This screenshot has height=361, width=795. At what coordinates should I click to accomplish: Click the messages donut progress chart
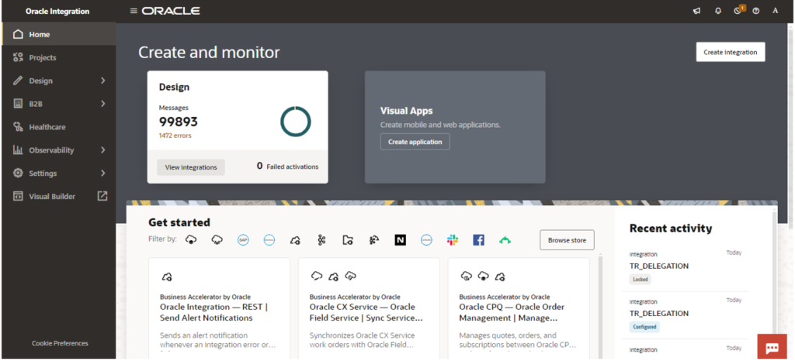pos(295,122)
